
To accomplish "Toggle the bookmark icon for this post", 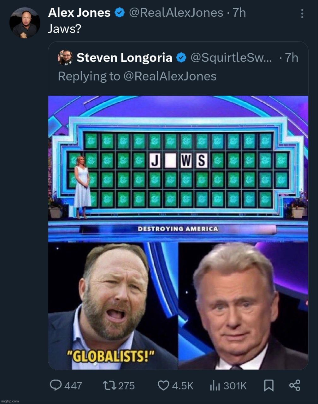I will point(269,385).
